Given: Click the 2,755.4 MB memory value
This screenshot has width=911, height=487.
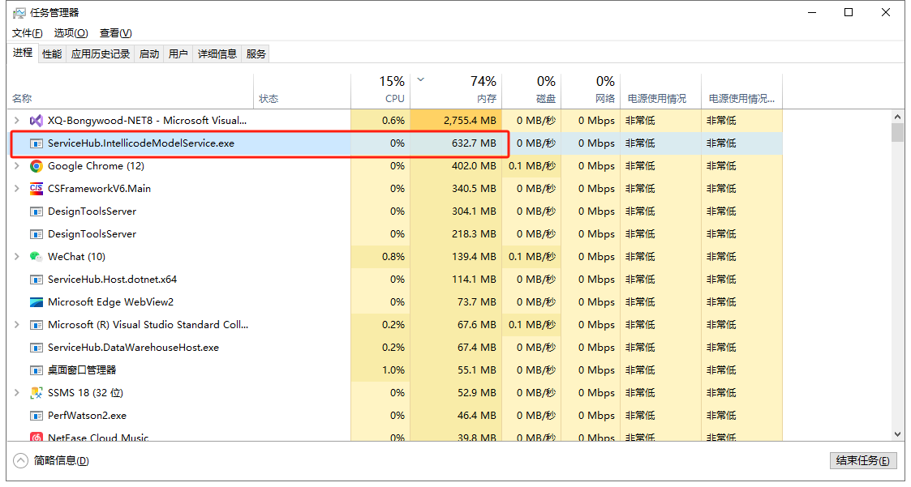Looking at the screenshot, I should 470,121.
